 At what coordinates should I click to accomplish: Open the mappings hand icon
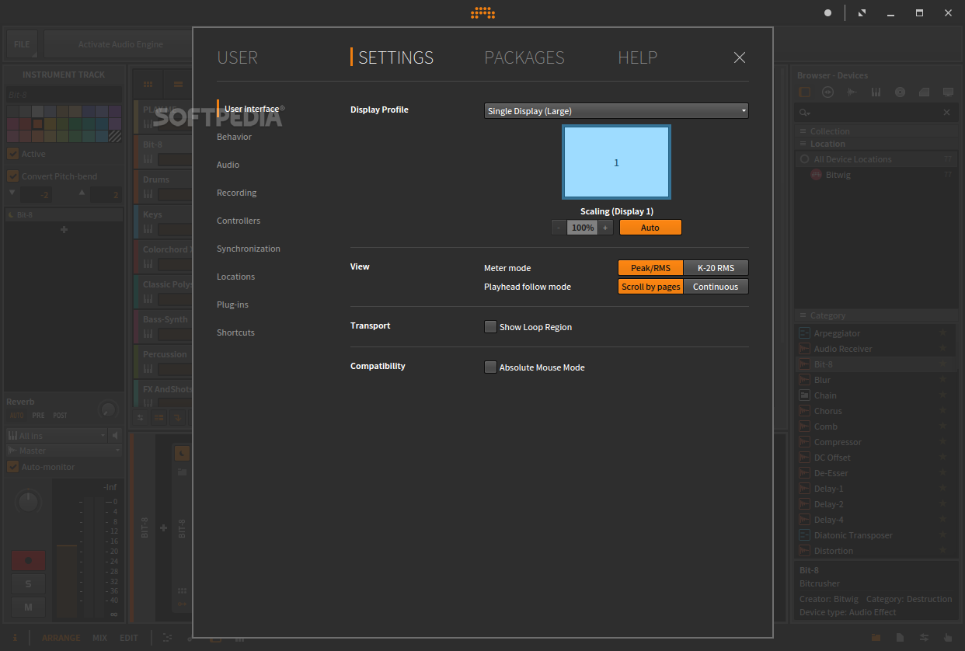click(948, 638)
